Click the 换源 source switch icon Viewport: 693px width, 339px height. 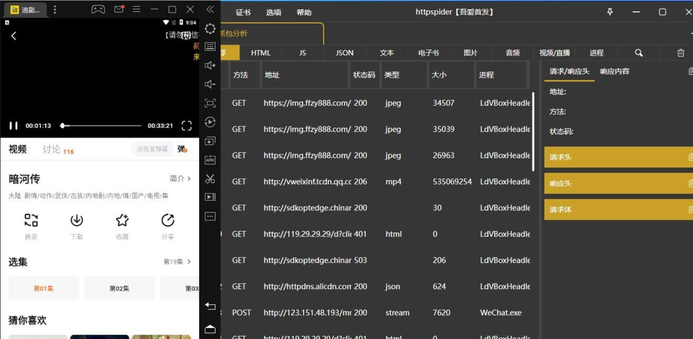(31, 220)
